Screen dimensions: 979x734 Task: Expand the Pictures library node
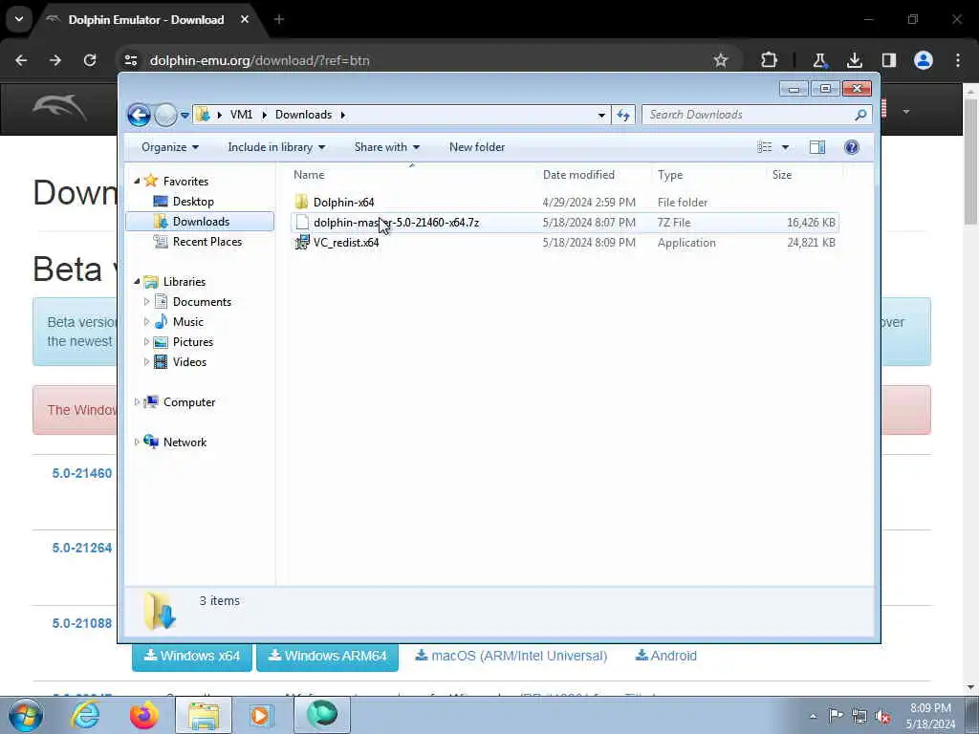(x=146, y=341)
